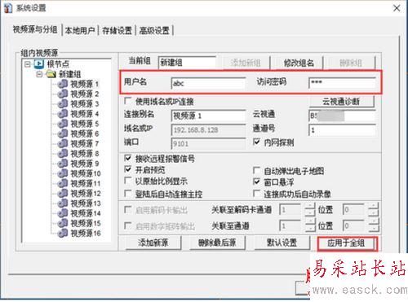Click the 系统设置 title bar app icon
408x302 pixels.
click(x=8, y=8)
